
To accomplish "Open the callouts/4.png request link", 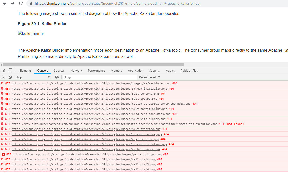I will tap(84, 159).
